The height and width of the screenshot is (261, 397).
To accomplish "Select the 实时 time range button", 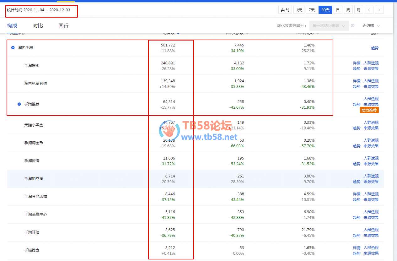I will 285,10.
